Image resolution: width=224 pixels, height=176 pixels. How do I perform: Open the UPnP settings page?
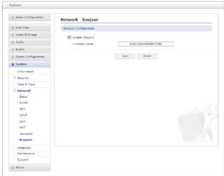click(23, 115)
